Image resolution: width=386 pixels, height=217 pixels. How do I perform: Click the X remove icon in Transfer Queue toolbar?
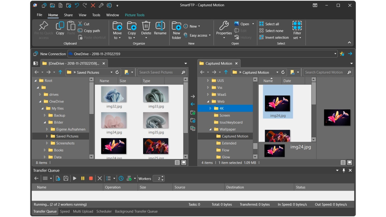(x=100, y=178)
